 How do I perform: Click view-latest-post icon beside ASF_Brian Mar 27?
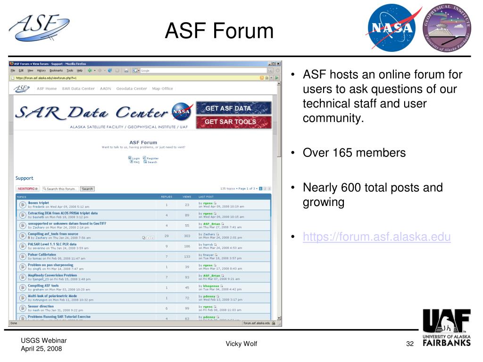tap(223, 224)
